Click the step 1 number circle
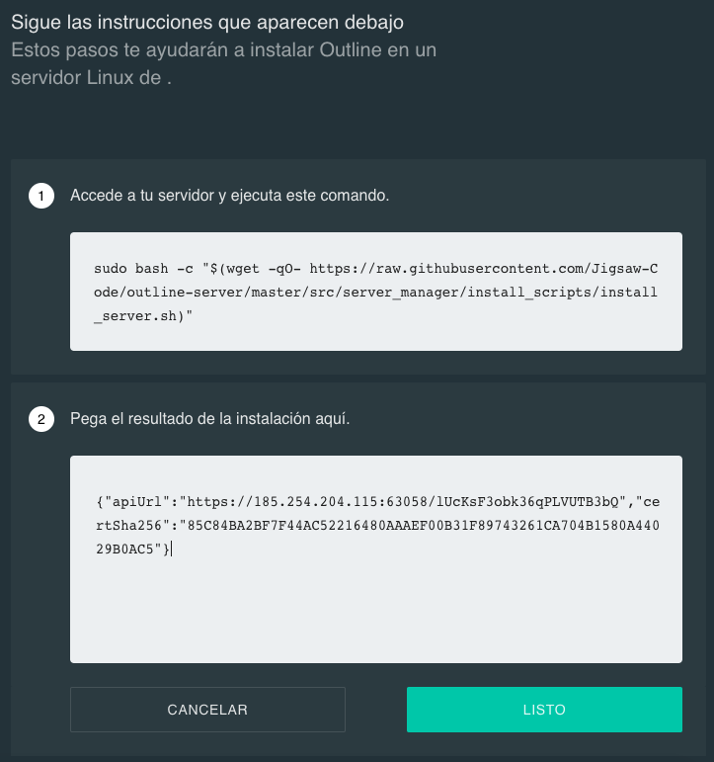 41,196
